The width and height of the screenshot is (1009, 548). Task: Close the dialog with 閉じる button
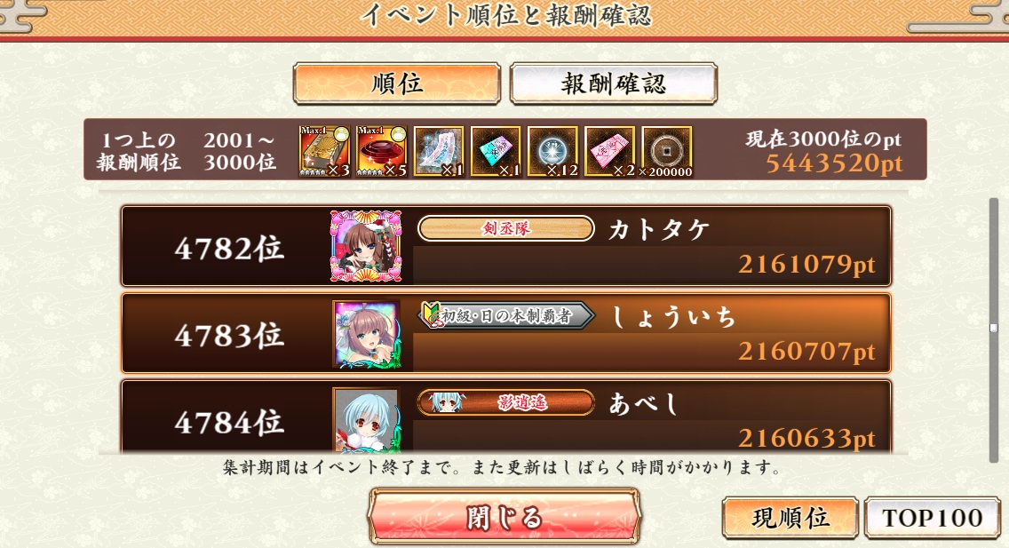pyautogui.click(x=504, y=517)
